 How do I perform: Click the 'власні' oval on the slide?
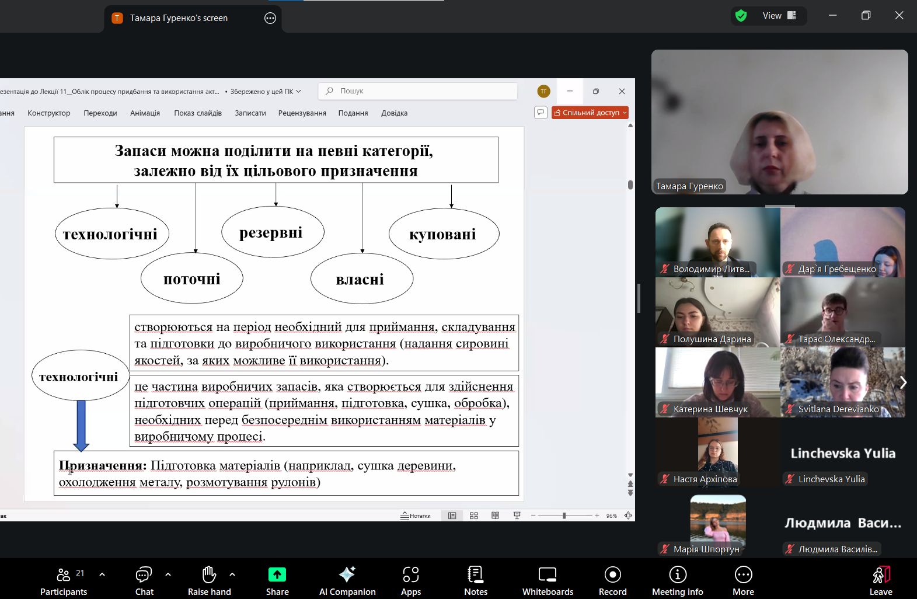point(362,278)
